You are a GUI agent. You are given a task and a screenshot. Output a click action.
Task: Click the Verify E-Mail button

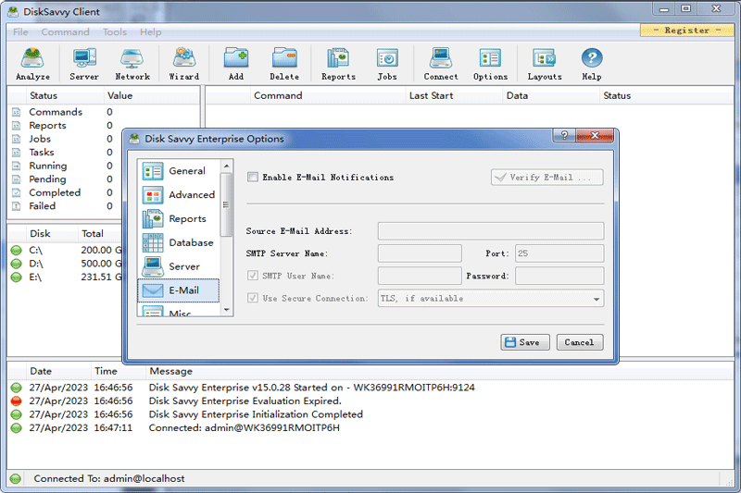(x=547, y=178)
